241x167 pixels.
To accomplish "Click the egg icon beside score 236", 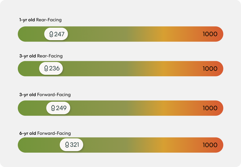I will pos(46,68).
